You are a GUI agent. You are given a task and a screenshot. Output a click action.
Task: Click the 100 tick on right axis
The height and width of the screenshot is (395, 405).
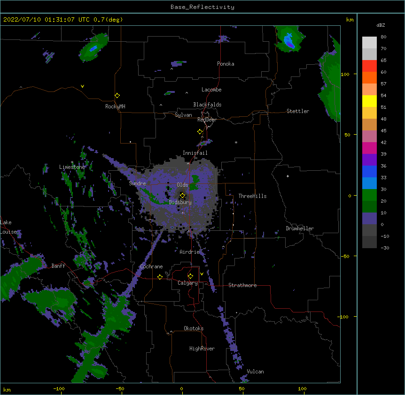pyautogui.click(x=345, y=74)
